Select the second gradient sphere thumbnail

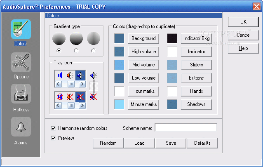76,38
